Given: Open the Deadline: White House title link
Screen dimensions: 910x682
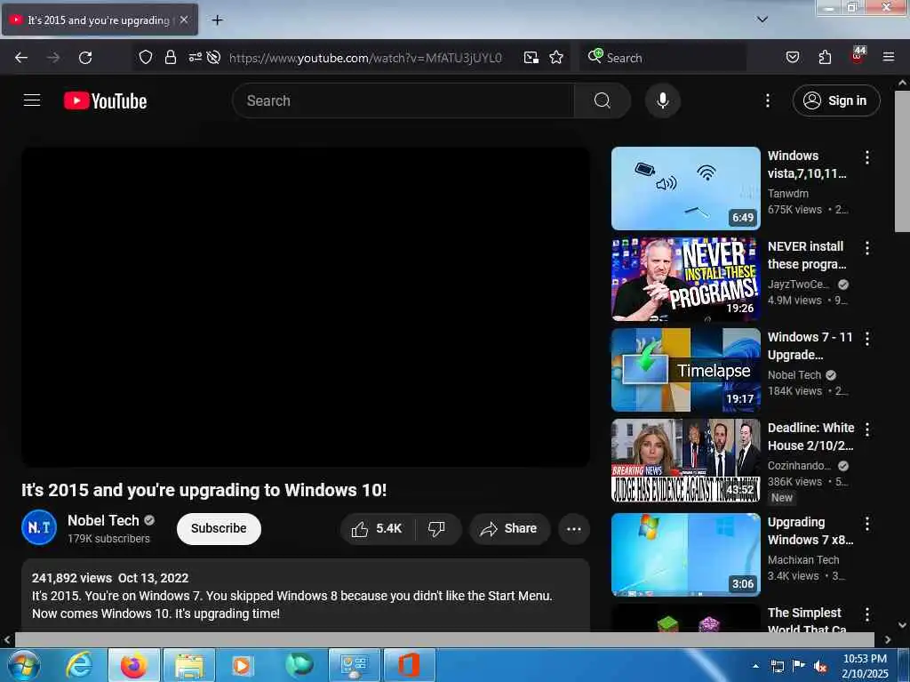Looking at the screenshot, I should (x=810, y=437).
